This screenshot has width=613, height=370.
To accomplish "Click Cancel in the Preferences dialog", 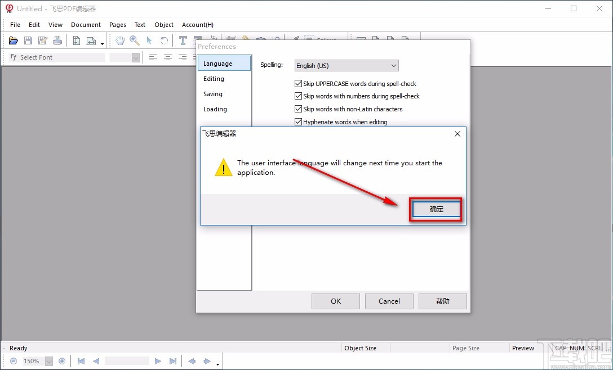I will pos(389,301).
